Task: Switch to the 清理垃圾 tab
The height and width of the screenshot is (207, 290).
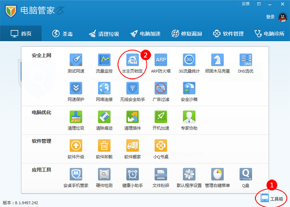Action: tap(103, 34)
